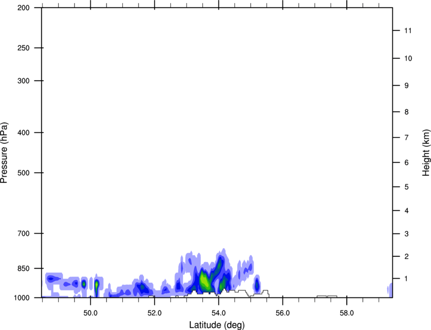Click the "Pressure (hPa)" axis title

[x=4, y=153]
